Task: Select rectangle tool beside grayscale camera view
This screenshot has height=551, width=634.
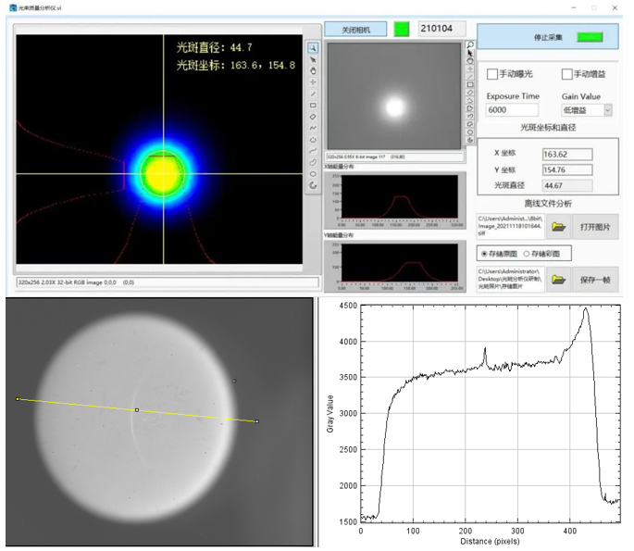Action: pyautogui.click(x=470, y=84)
